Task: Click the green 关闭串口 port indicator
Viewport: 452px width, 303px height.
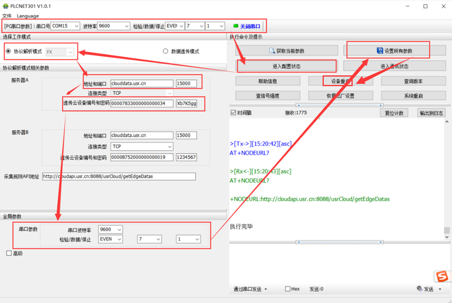Action: click(236, 26)
